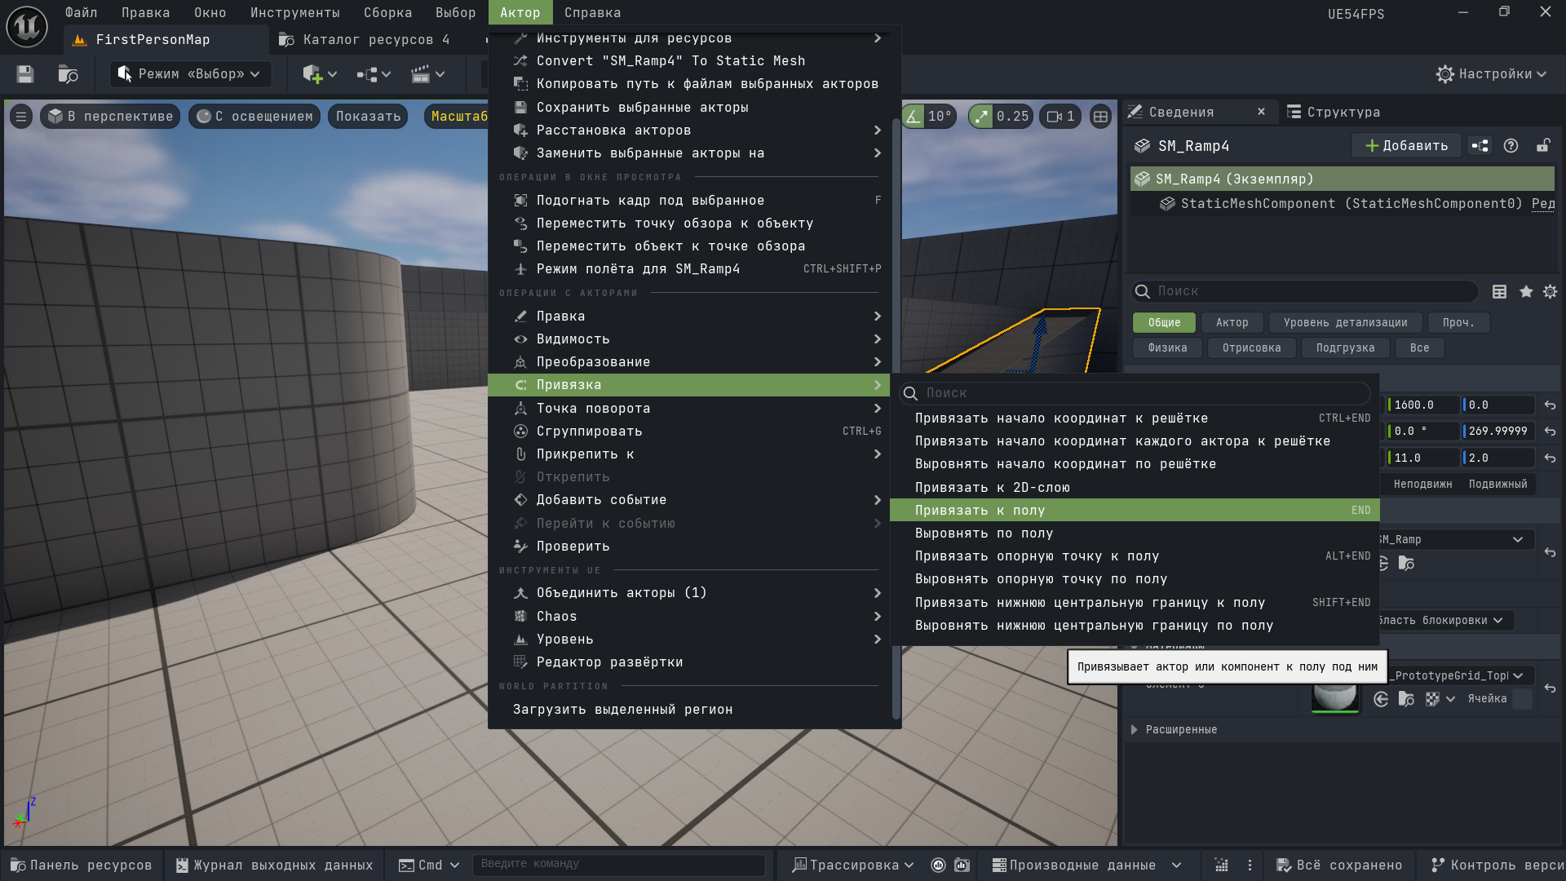The width and height of the screenshot is (1566, 881).
Task: Click the Введите команду console input field
Action: click(620, 864)
